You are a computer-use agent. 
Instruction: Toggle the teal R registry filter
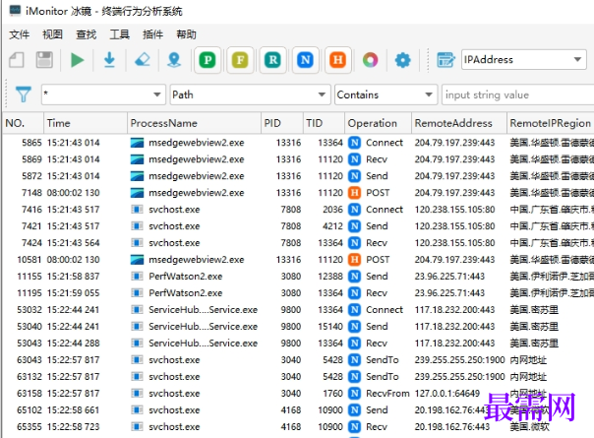272,60
